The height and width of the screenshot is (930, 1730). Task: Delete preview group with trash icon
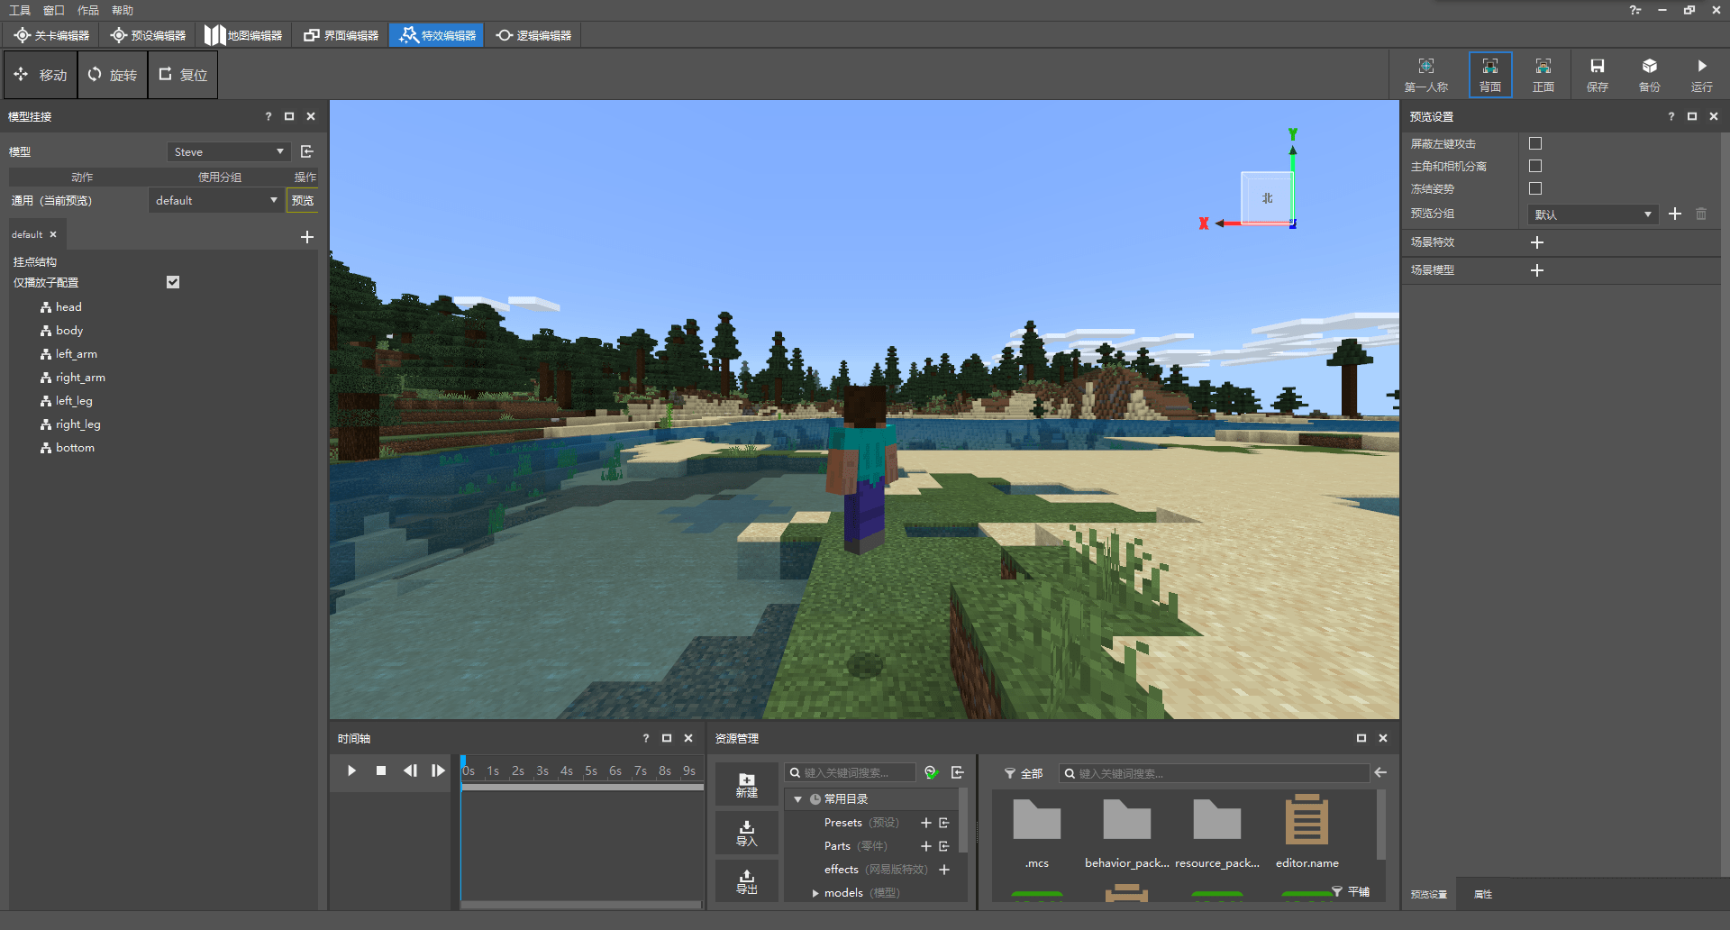click(1701, 214)
